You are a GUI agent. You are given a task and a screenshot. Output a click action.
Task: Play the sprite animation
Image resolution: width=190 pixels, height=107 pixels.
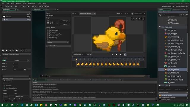(116, 55)
